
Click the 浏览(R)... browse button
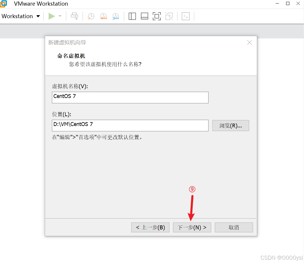[x=231, y=126]
